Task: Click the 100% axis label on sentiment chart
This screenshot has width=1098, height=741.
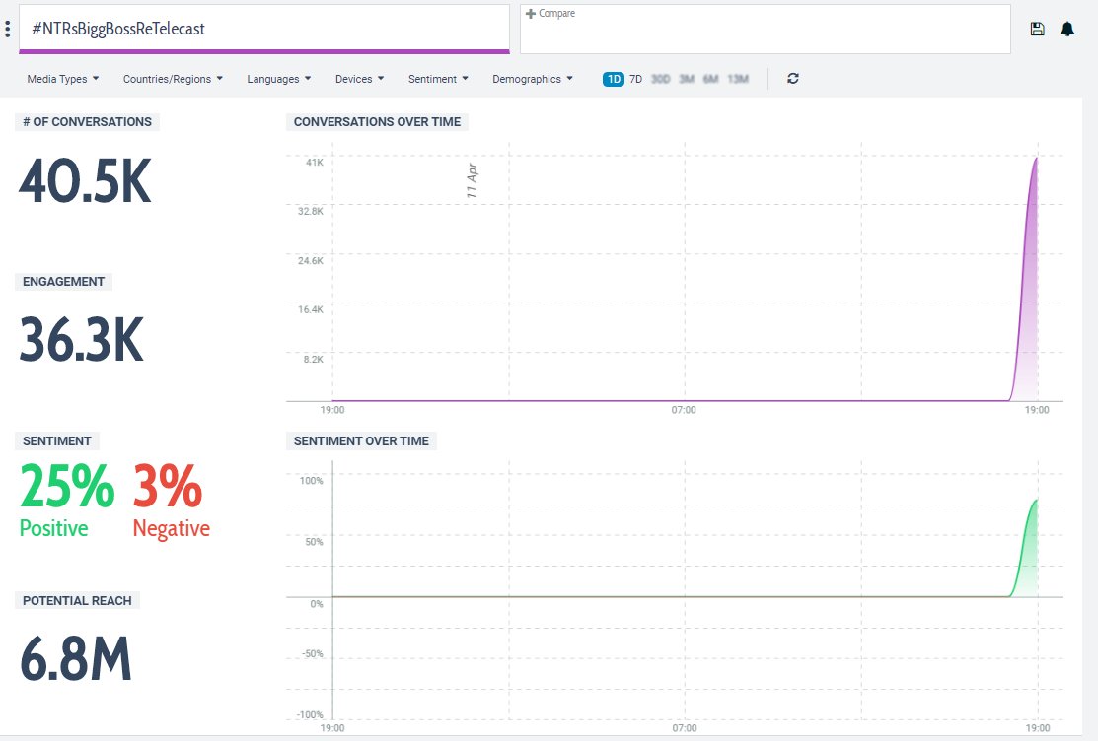Action: click(x=312, y=481)
